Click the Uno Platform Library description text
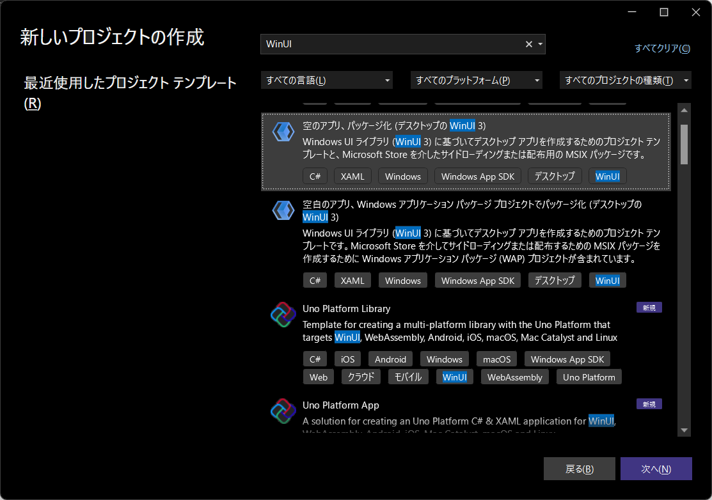Viewport: 712px width, 500px height. (x=459, y=331)
